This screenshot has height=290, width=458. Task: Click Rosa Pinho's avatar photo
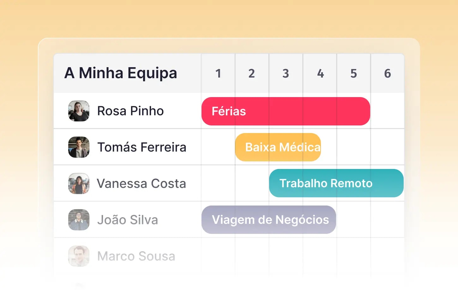point(79,111)
